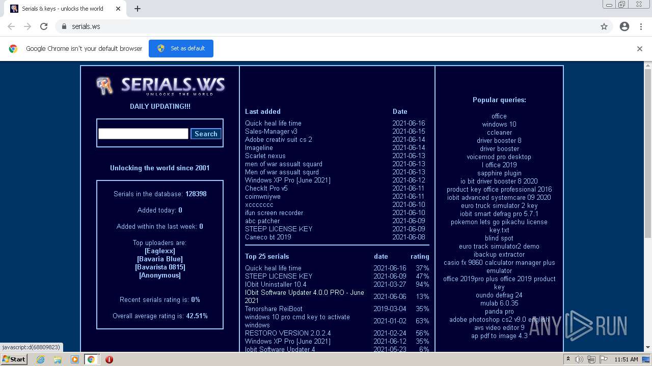Dismiss the default browser notification bar
This screenshot has width=652, height=366.
click(640, 49)
